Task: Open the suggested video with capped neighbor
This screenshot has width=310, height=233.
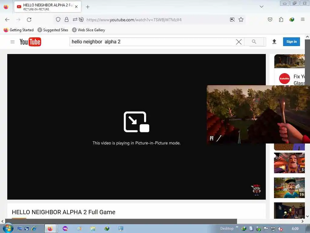Action: coord(289,187)
